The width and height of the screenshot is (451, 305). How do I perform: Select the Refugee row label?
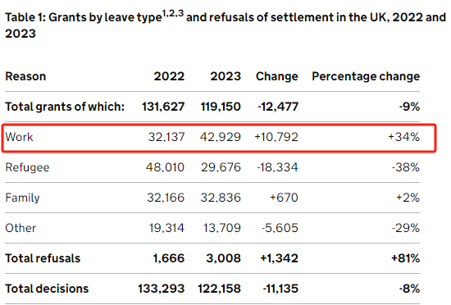[27, 167]
